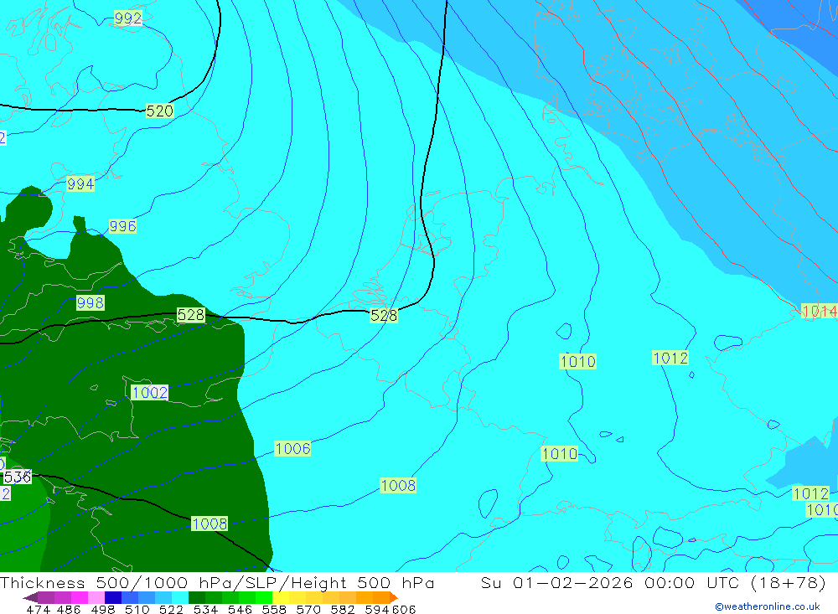Click the 528 label on dark green area
Screen dimensions: 838x614
pyautogui.click(x=191, y=315)
